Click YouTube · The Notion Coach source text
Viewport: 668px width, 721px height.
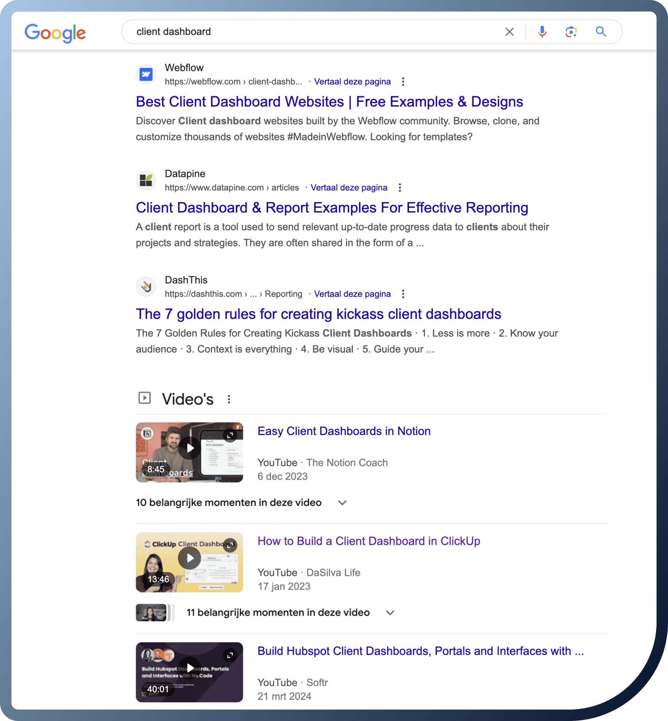(x=322, y=463)
